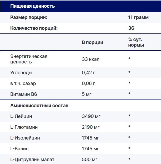This screenshot has height=164, width=161.
Task: Click the "Аминокислотный состав" section heading
Action: pos(39,106)
